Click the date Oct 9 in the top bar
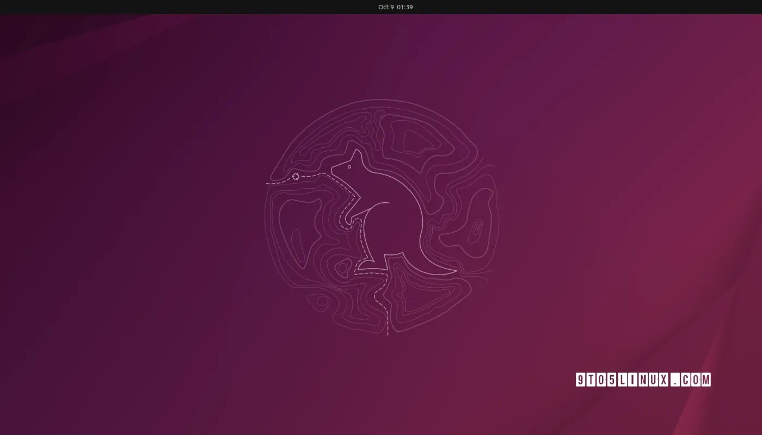The image size is (762, 435). tap(385, 7)
